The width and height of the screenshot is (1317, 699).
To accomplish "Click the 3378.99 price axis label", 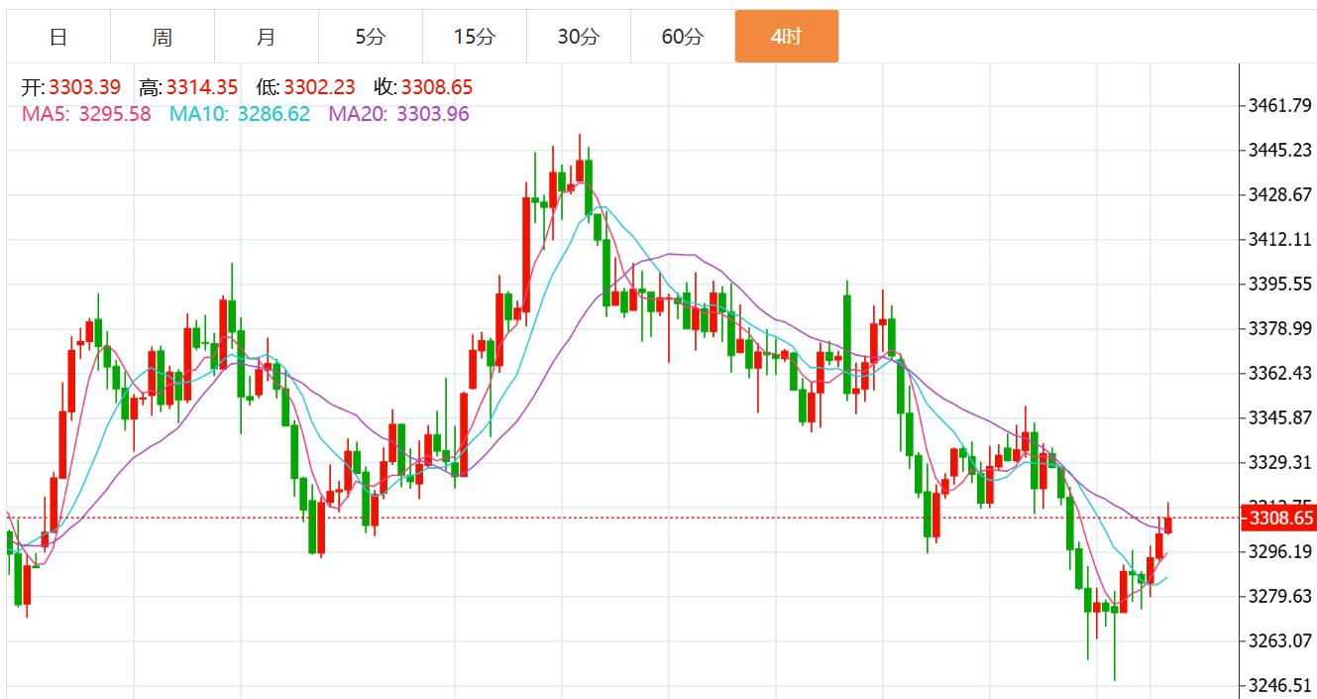I will click(1281, 328).
